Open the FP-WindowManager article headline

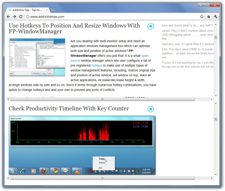tap(74, 28)
